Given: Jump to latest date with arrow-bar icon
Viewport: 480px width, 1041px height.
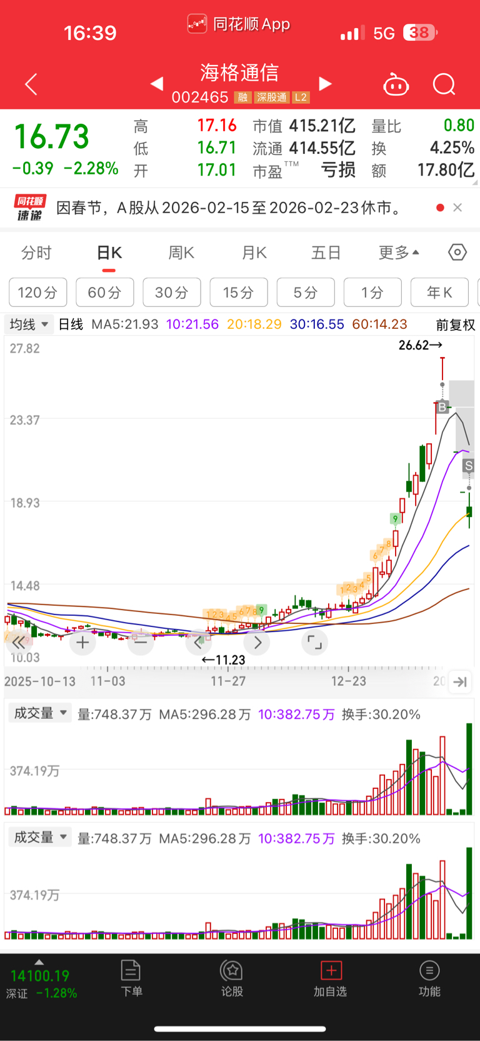Looking at the screenshot, I should tap(460, 681).
